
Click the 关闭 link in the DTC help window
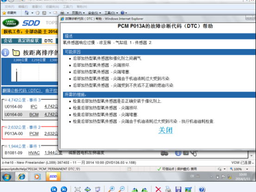pyautogui.click(x=165, y=130)
